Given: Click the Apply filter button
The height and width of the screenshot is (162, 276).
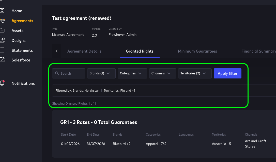Looking at the screenshot, I should [x=228, y=73].
